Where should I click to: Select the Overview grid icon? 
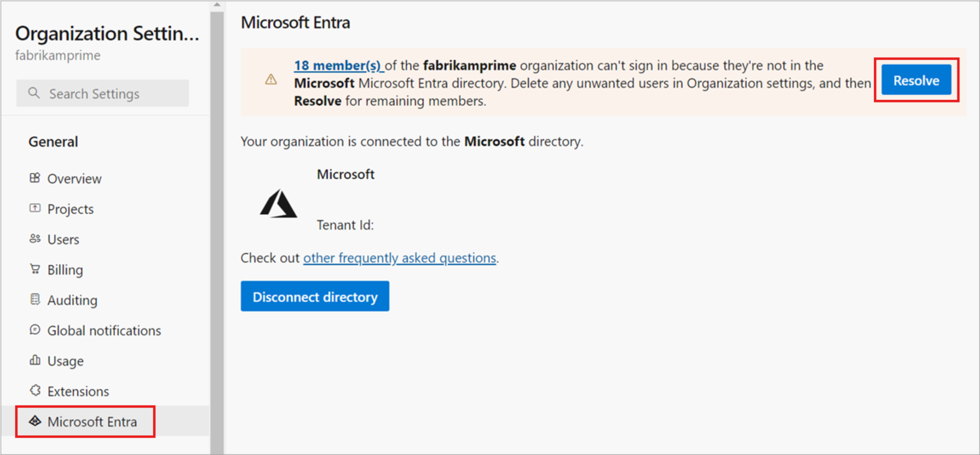[35, 178]
